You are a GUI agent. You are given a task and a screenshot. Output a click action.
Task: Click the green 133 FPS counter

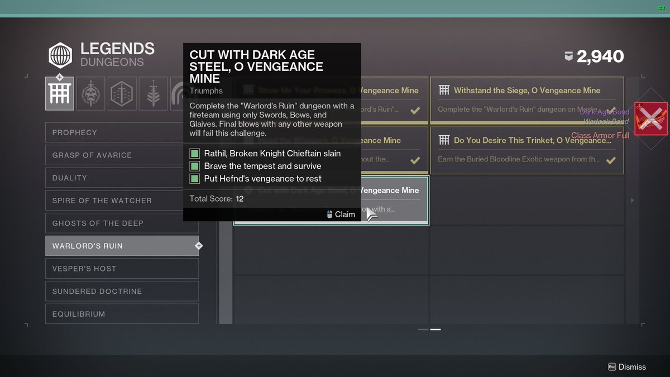(662, 8)
